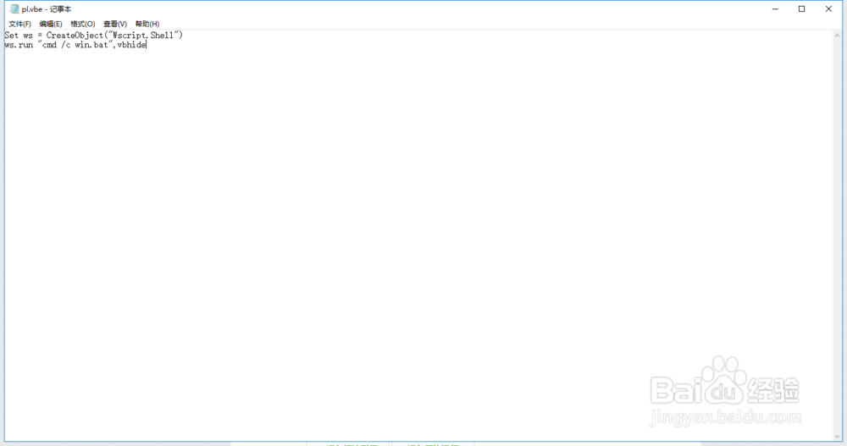Click the scrollbar up arrow
This screenshot has width=847, height=446.
838,35
